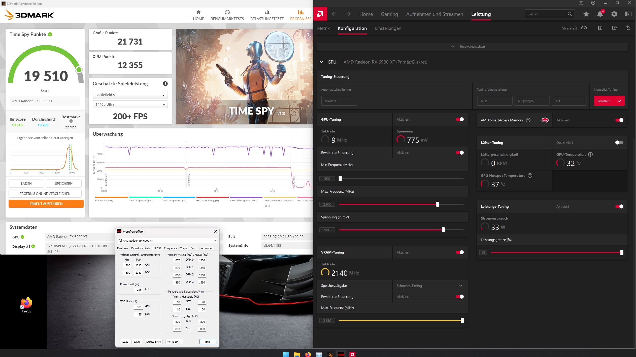Switch to the Metrik tab
The width and height of the screenshot is (636, 357).
pyautogui.click(x=323, y=28)
